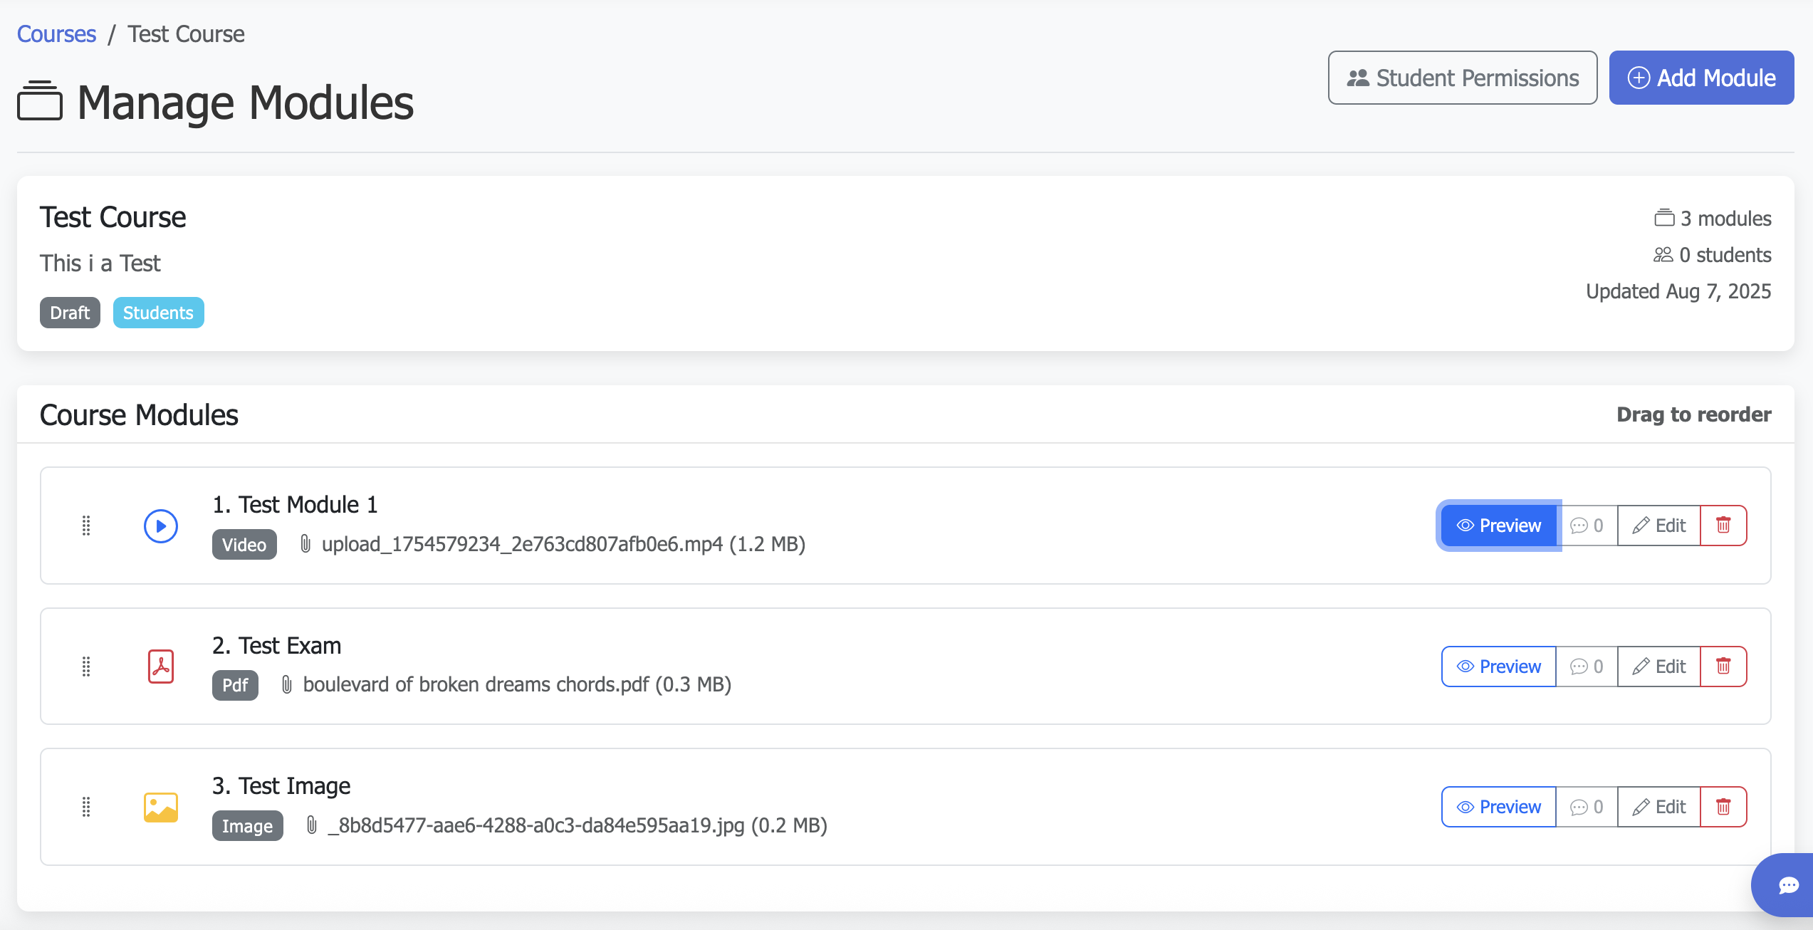Open comments for Test Image

(1587, 807)
